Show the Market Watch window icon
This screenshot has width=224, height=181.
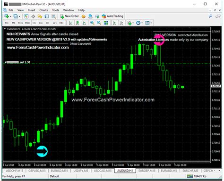pyautogui.click(x=26, y=16)
